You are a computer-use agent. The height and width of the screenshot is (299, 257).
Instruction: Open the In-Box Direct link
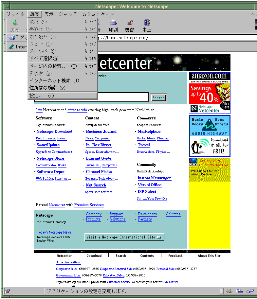coord(99,145)
